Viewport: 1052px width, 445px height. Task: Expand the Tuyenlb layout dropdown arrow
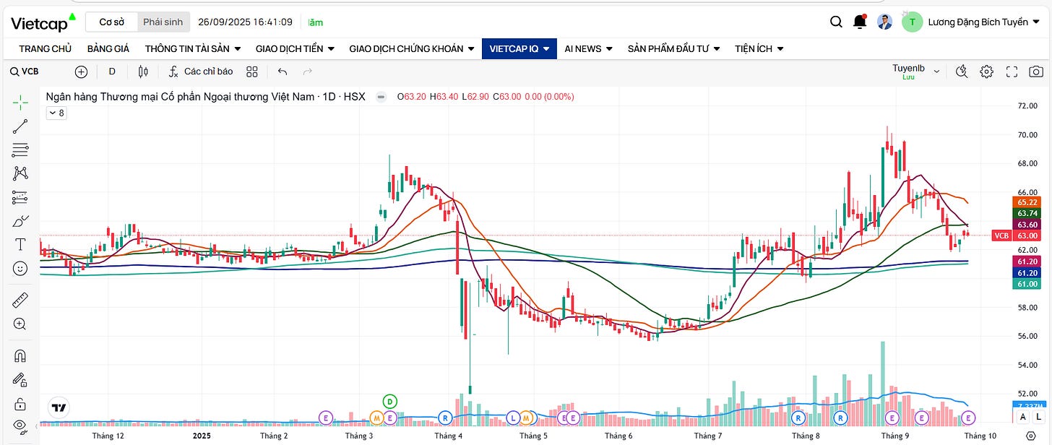click(936, 72)
